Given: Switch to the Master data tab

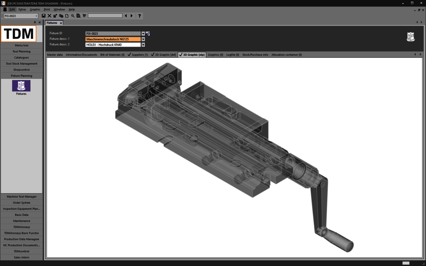Looking at the screenshot, I should (55, 55).
